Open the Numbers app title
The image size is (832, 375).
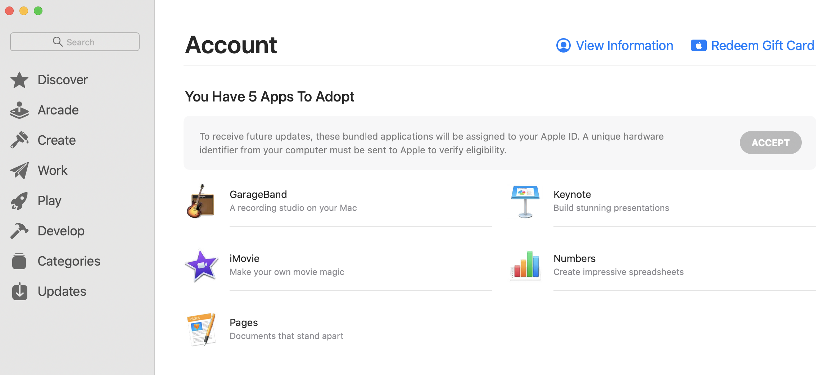pyautogui.click(x=574, y=258)
